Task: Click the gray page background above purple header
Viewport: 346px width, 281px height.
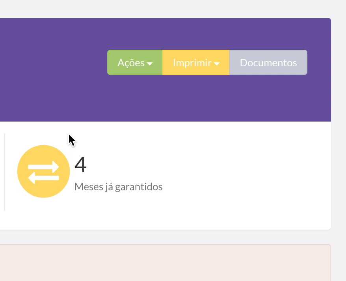Action: (166, 9)
